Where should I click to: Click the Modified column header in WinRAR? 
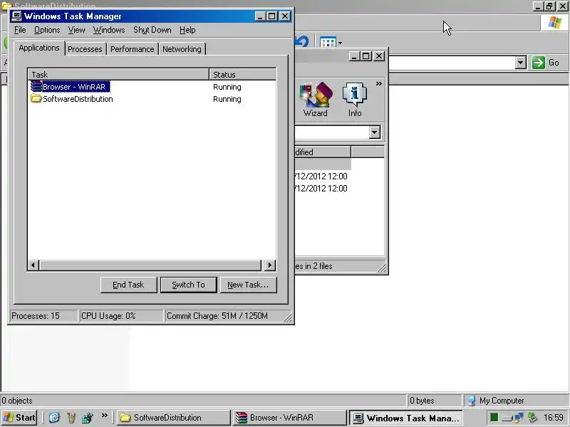(x=323, y=152)
